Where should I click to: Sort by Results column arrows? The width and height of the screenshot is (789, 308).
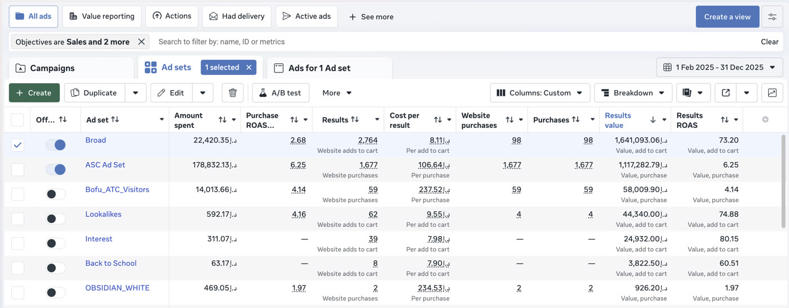coord(355,119)
